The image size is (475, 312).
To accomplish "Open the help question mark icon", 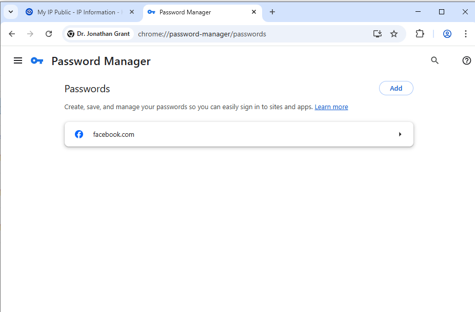I will 466,60.
